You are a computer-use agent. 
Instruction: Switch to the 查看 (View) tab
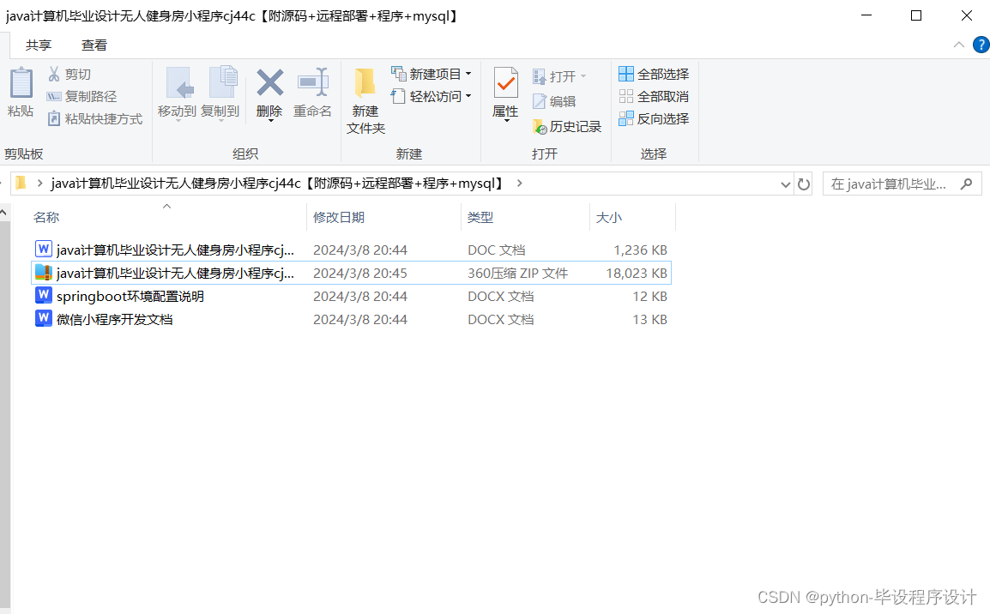[94, 45]
